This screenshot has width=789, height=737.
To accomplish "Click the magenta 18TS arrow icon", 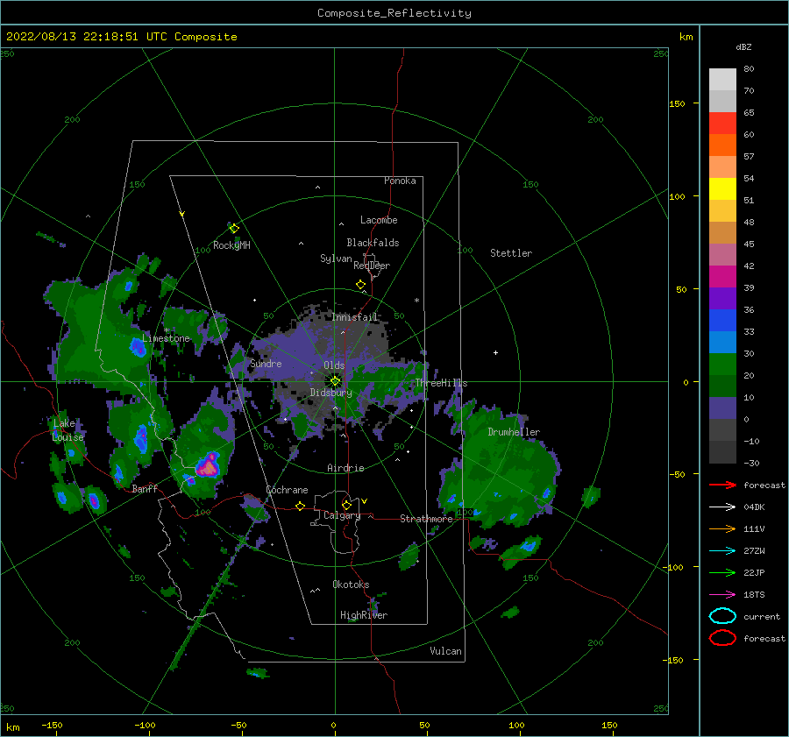I will (x=722, y=595).
